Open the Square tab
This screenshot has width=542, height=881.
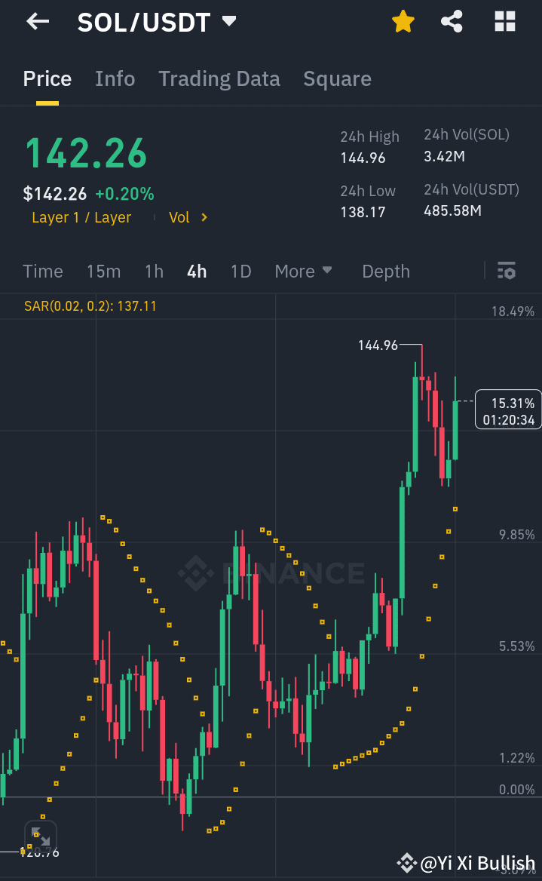(337, 78)
